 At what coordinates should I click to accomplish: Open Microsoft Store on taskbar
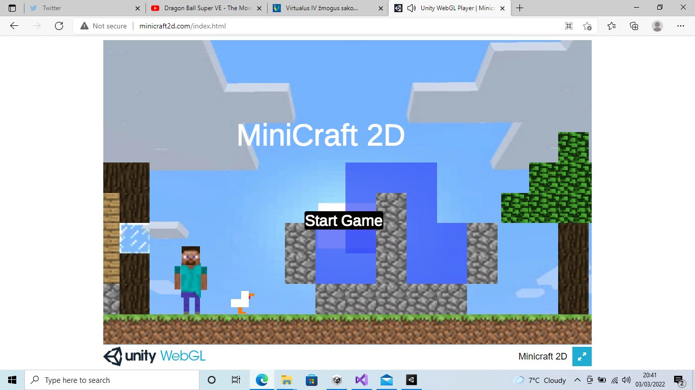pos(311,380)
